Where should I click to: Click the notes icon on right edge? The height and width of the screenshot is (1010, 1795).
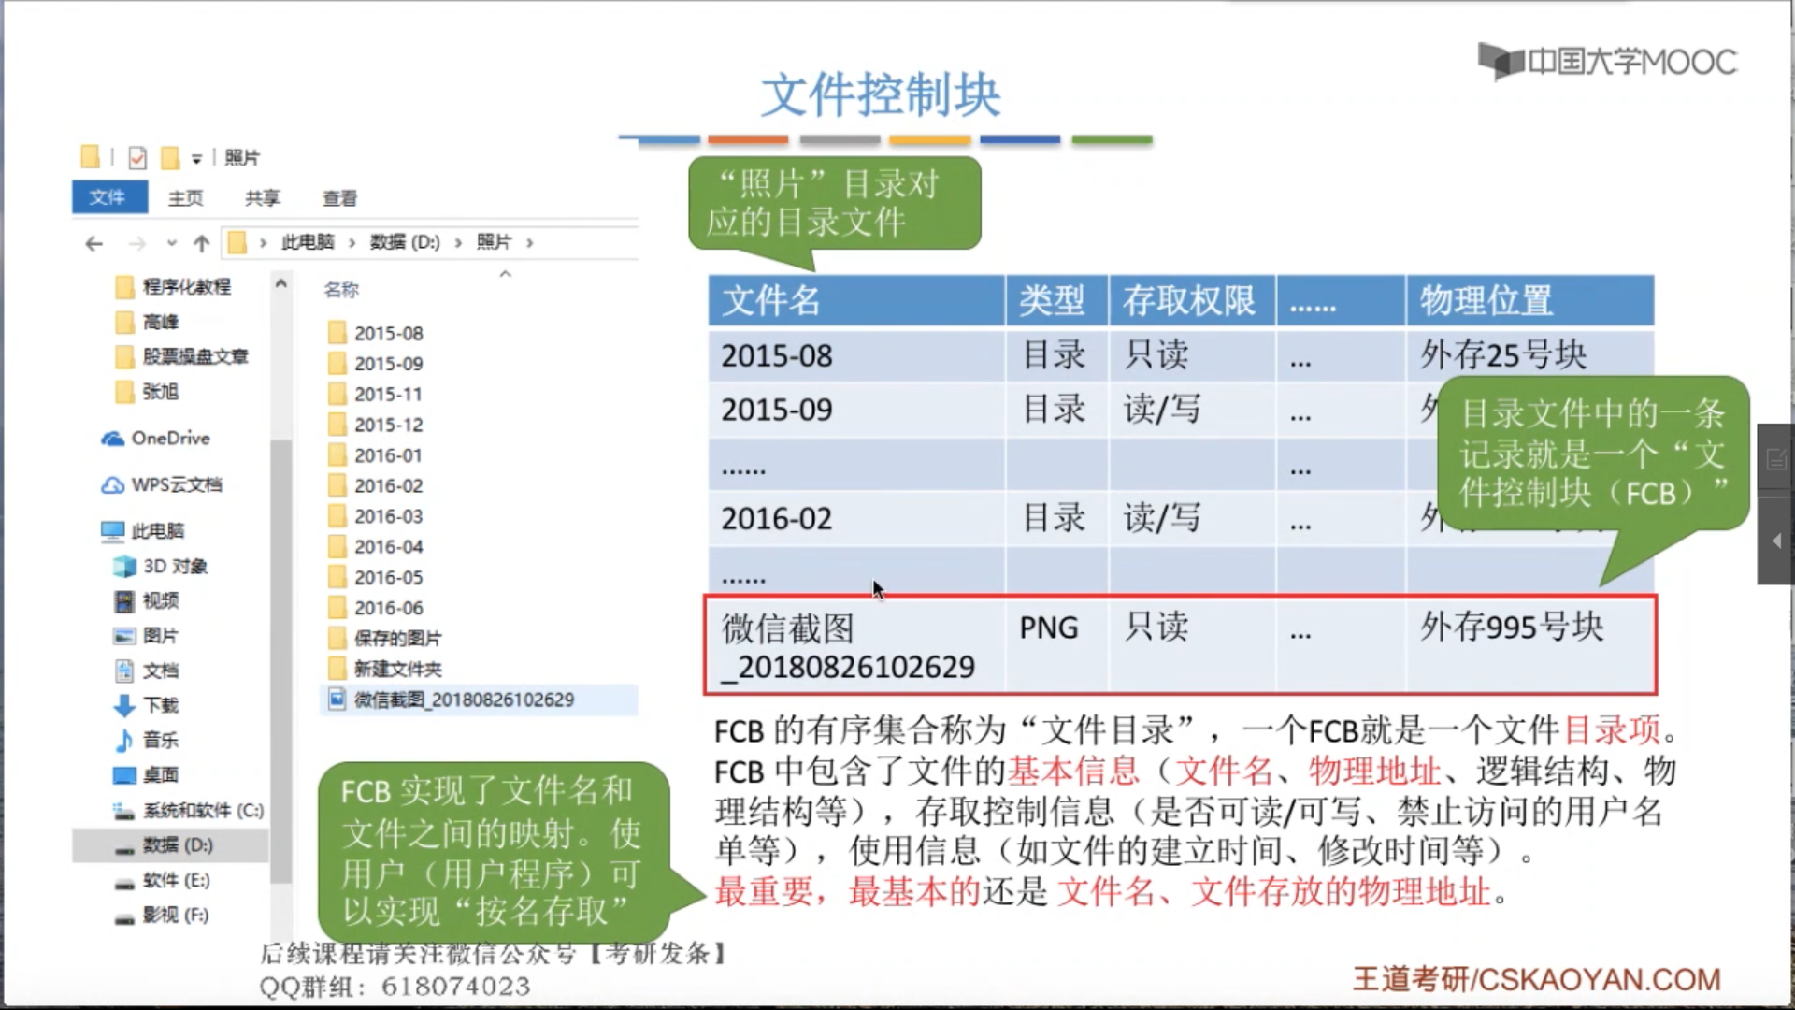[x=1775, y=458]
